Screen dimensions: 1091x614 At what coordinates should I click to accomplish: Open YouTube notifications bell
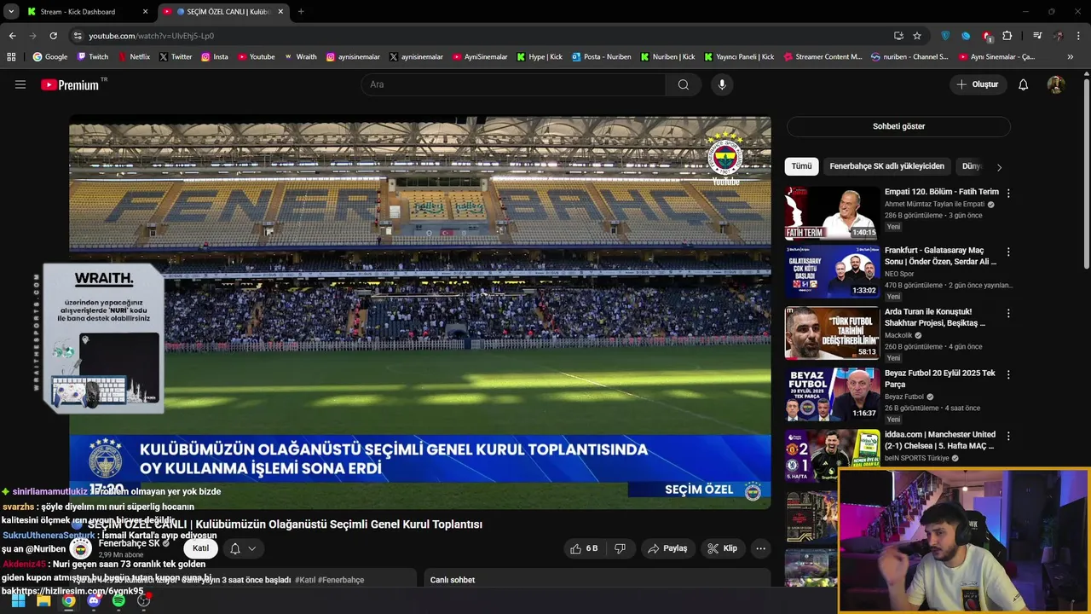tap(1024, 84)
